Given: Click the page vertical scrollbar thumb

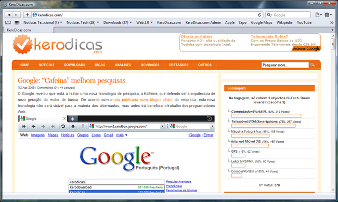Looking at the screenshot, I should (x=333, y=44).
